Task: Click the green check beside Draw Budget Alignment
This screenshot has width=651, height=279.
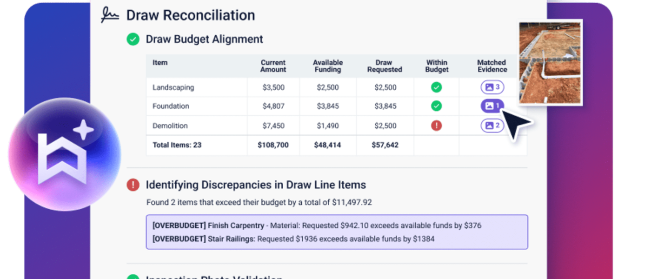Action: click(x=133, y=39)
